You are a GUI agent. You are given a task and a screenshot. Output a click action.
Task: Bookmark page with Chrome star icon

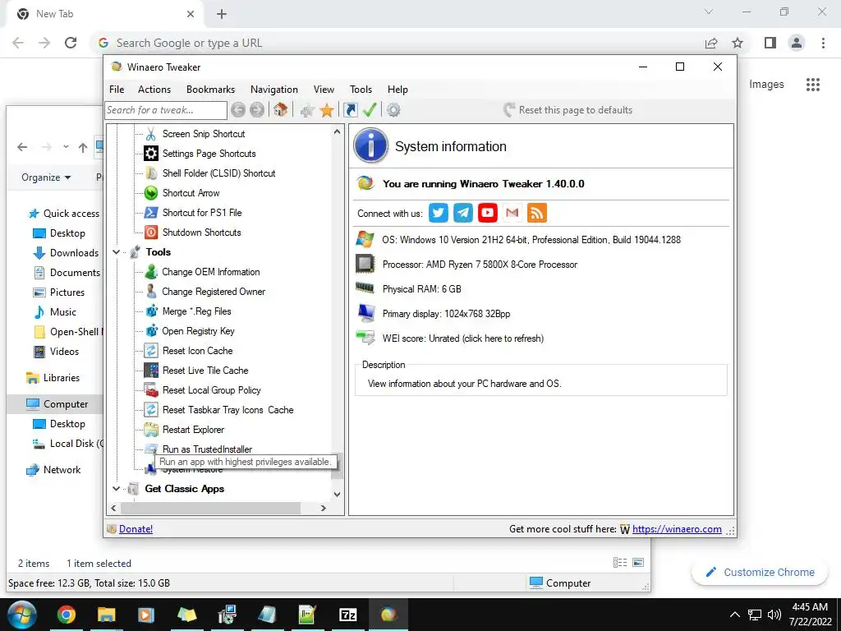[738, 43]
